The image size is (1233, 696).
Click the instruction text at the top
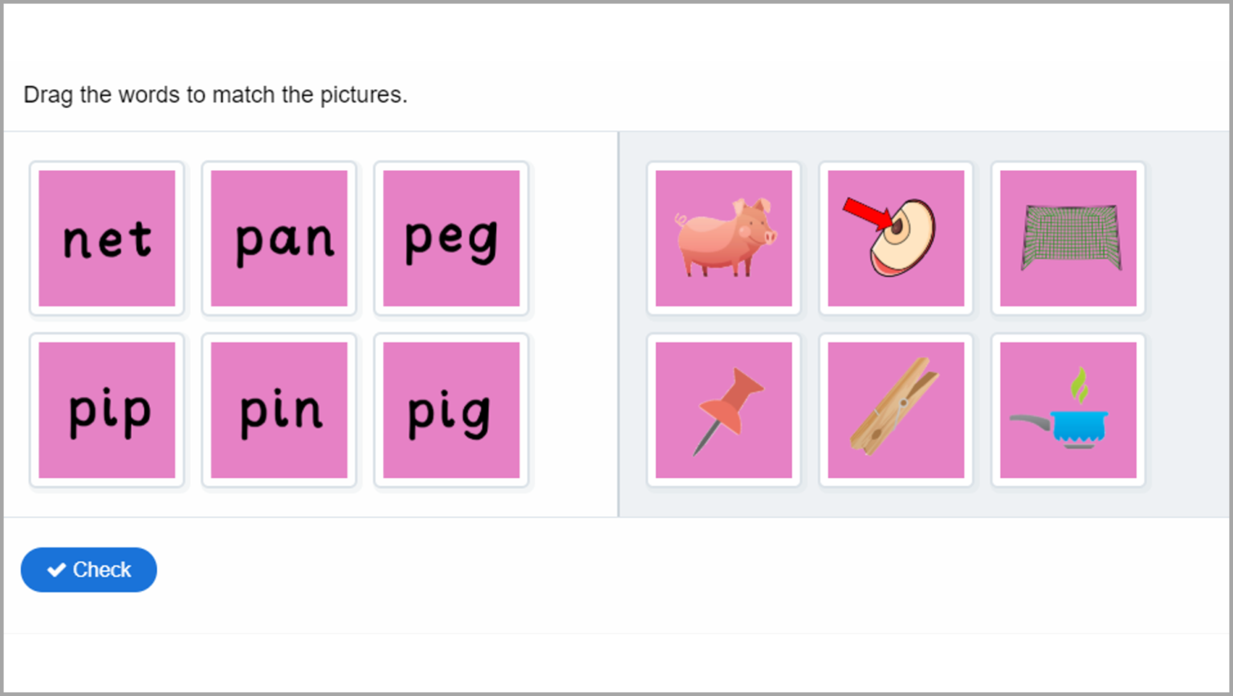(217, 95)
